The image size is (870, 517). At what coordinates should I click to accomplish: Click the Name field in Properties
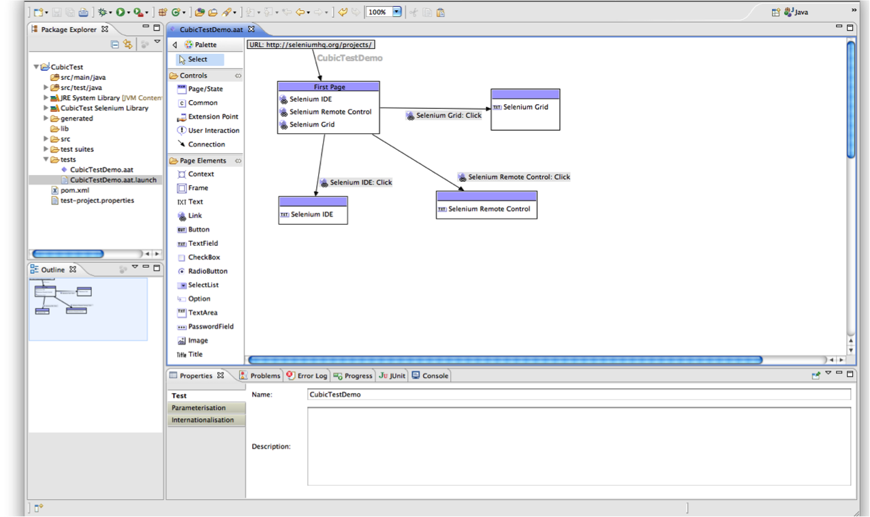[579, 394]
